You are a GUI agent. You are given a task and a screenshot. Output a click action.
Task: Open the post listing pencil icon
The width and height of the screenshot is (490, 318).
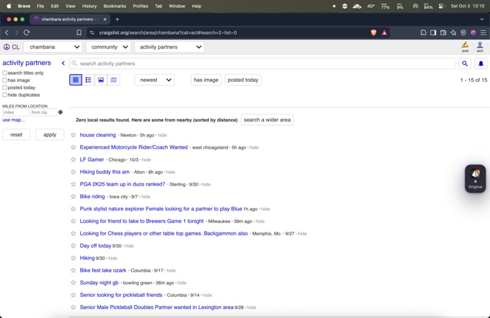(465, 47)
